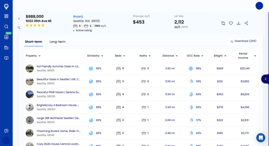Screen dimensions: 269x146
Task: Open the dashboard grid icon in sidebar
Action: (x=6, y=16)
